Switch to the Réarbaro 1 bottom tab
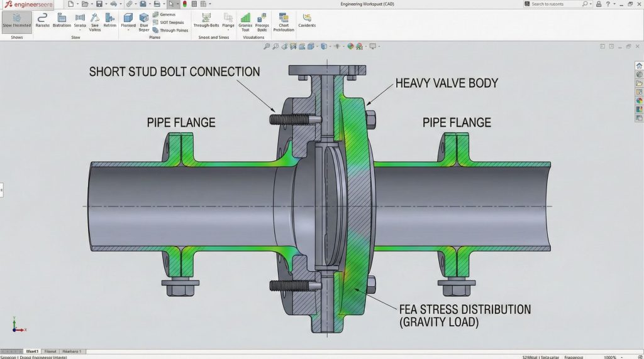The width and height of the screenshot is (644, 359). (72, 351)
